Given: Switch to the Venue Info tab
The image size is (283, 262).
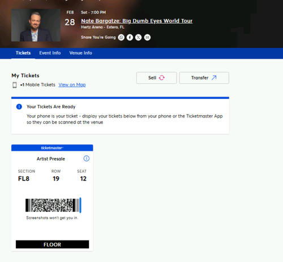Looking at the screenshot, I should [81, 53].
